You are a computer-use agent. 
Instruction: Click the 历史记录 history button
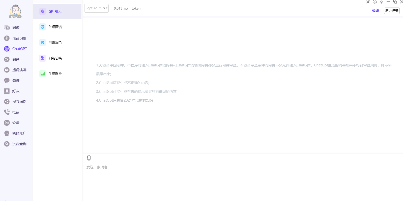click(391, 11)
